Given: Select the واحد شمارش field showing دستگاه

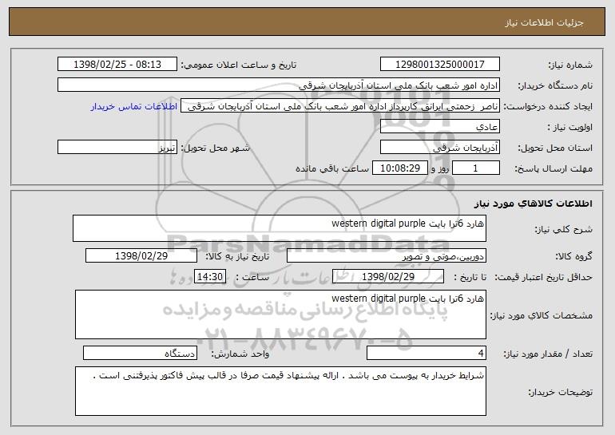Looking at the screenshot, I should point(140,353).
